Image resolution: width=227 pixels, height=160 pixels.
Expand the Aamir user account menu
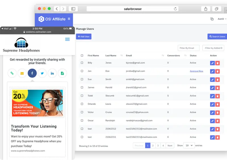[222, 19]
